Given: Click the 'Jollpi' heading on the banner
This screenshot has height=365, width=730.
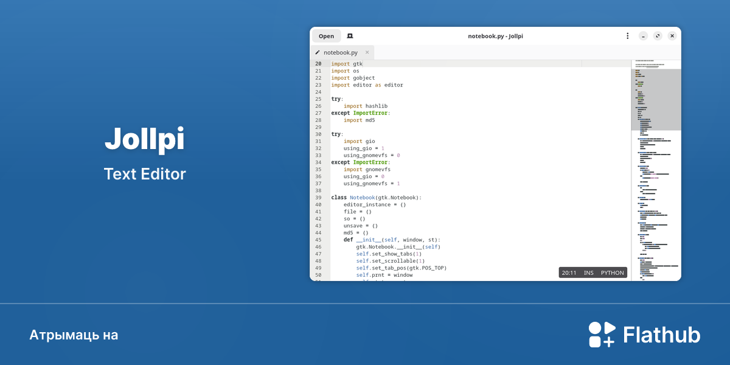Looking at the screenshot, I should [144, 139].
